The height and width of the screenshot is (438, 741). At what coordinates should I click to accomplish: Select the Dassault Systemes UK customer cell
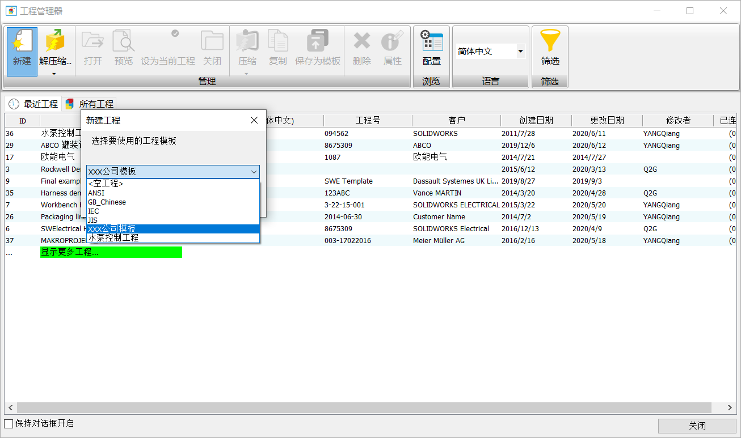(456, 181)
